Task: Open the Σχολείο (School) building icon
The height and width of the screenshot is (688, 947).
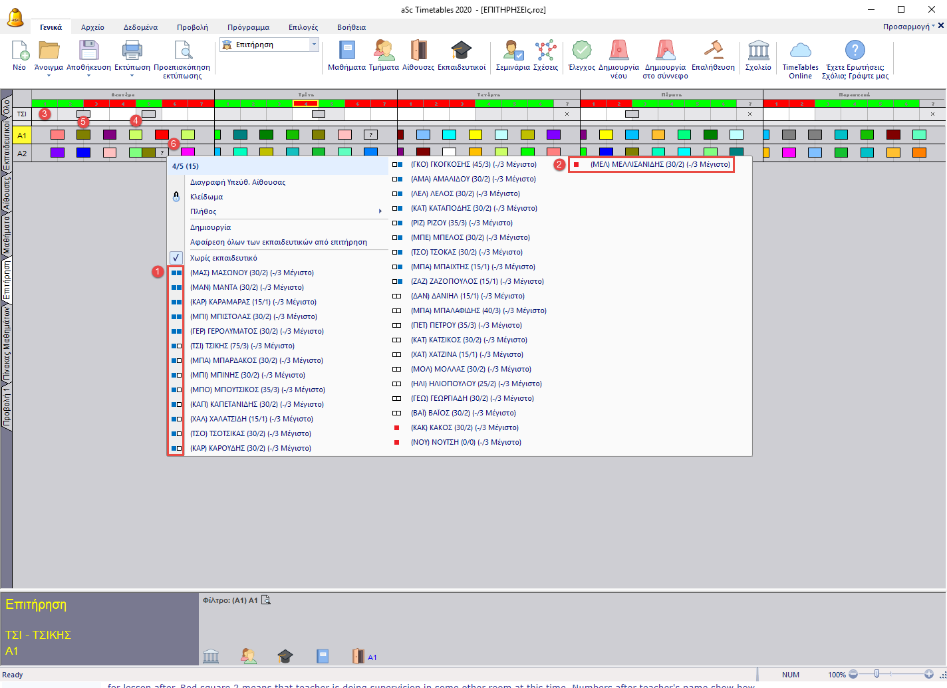Action: pos(758,51)
